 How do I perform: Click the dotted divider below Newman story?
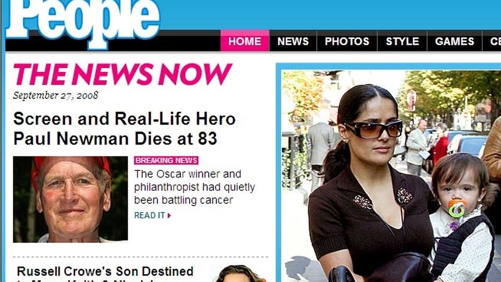[x=140, y=257]
